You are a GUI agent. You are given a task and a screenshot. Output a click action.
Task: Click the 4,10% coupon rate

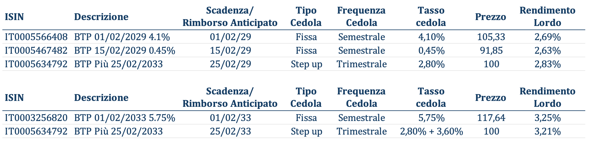431,37
